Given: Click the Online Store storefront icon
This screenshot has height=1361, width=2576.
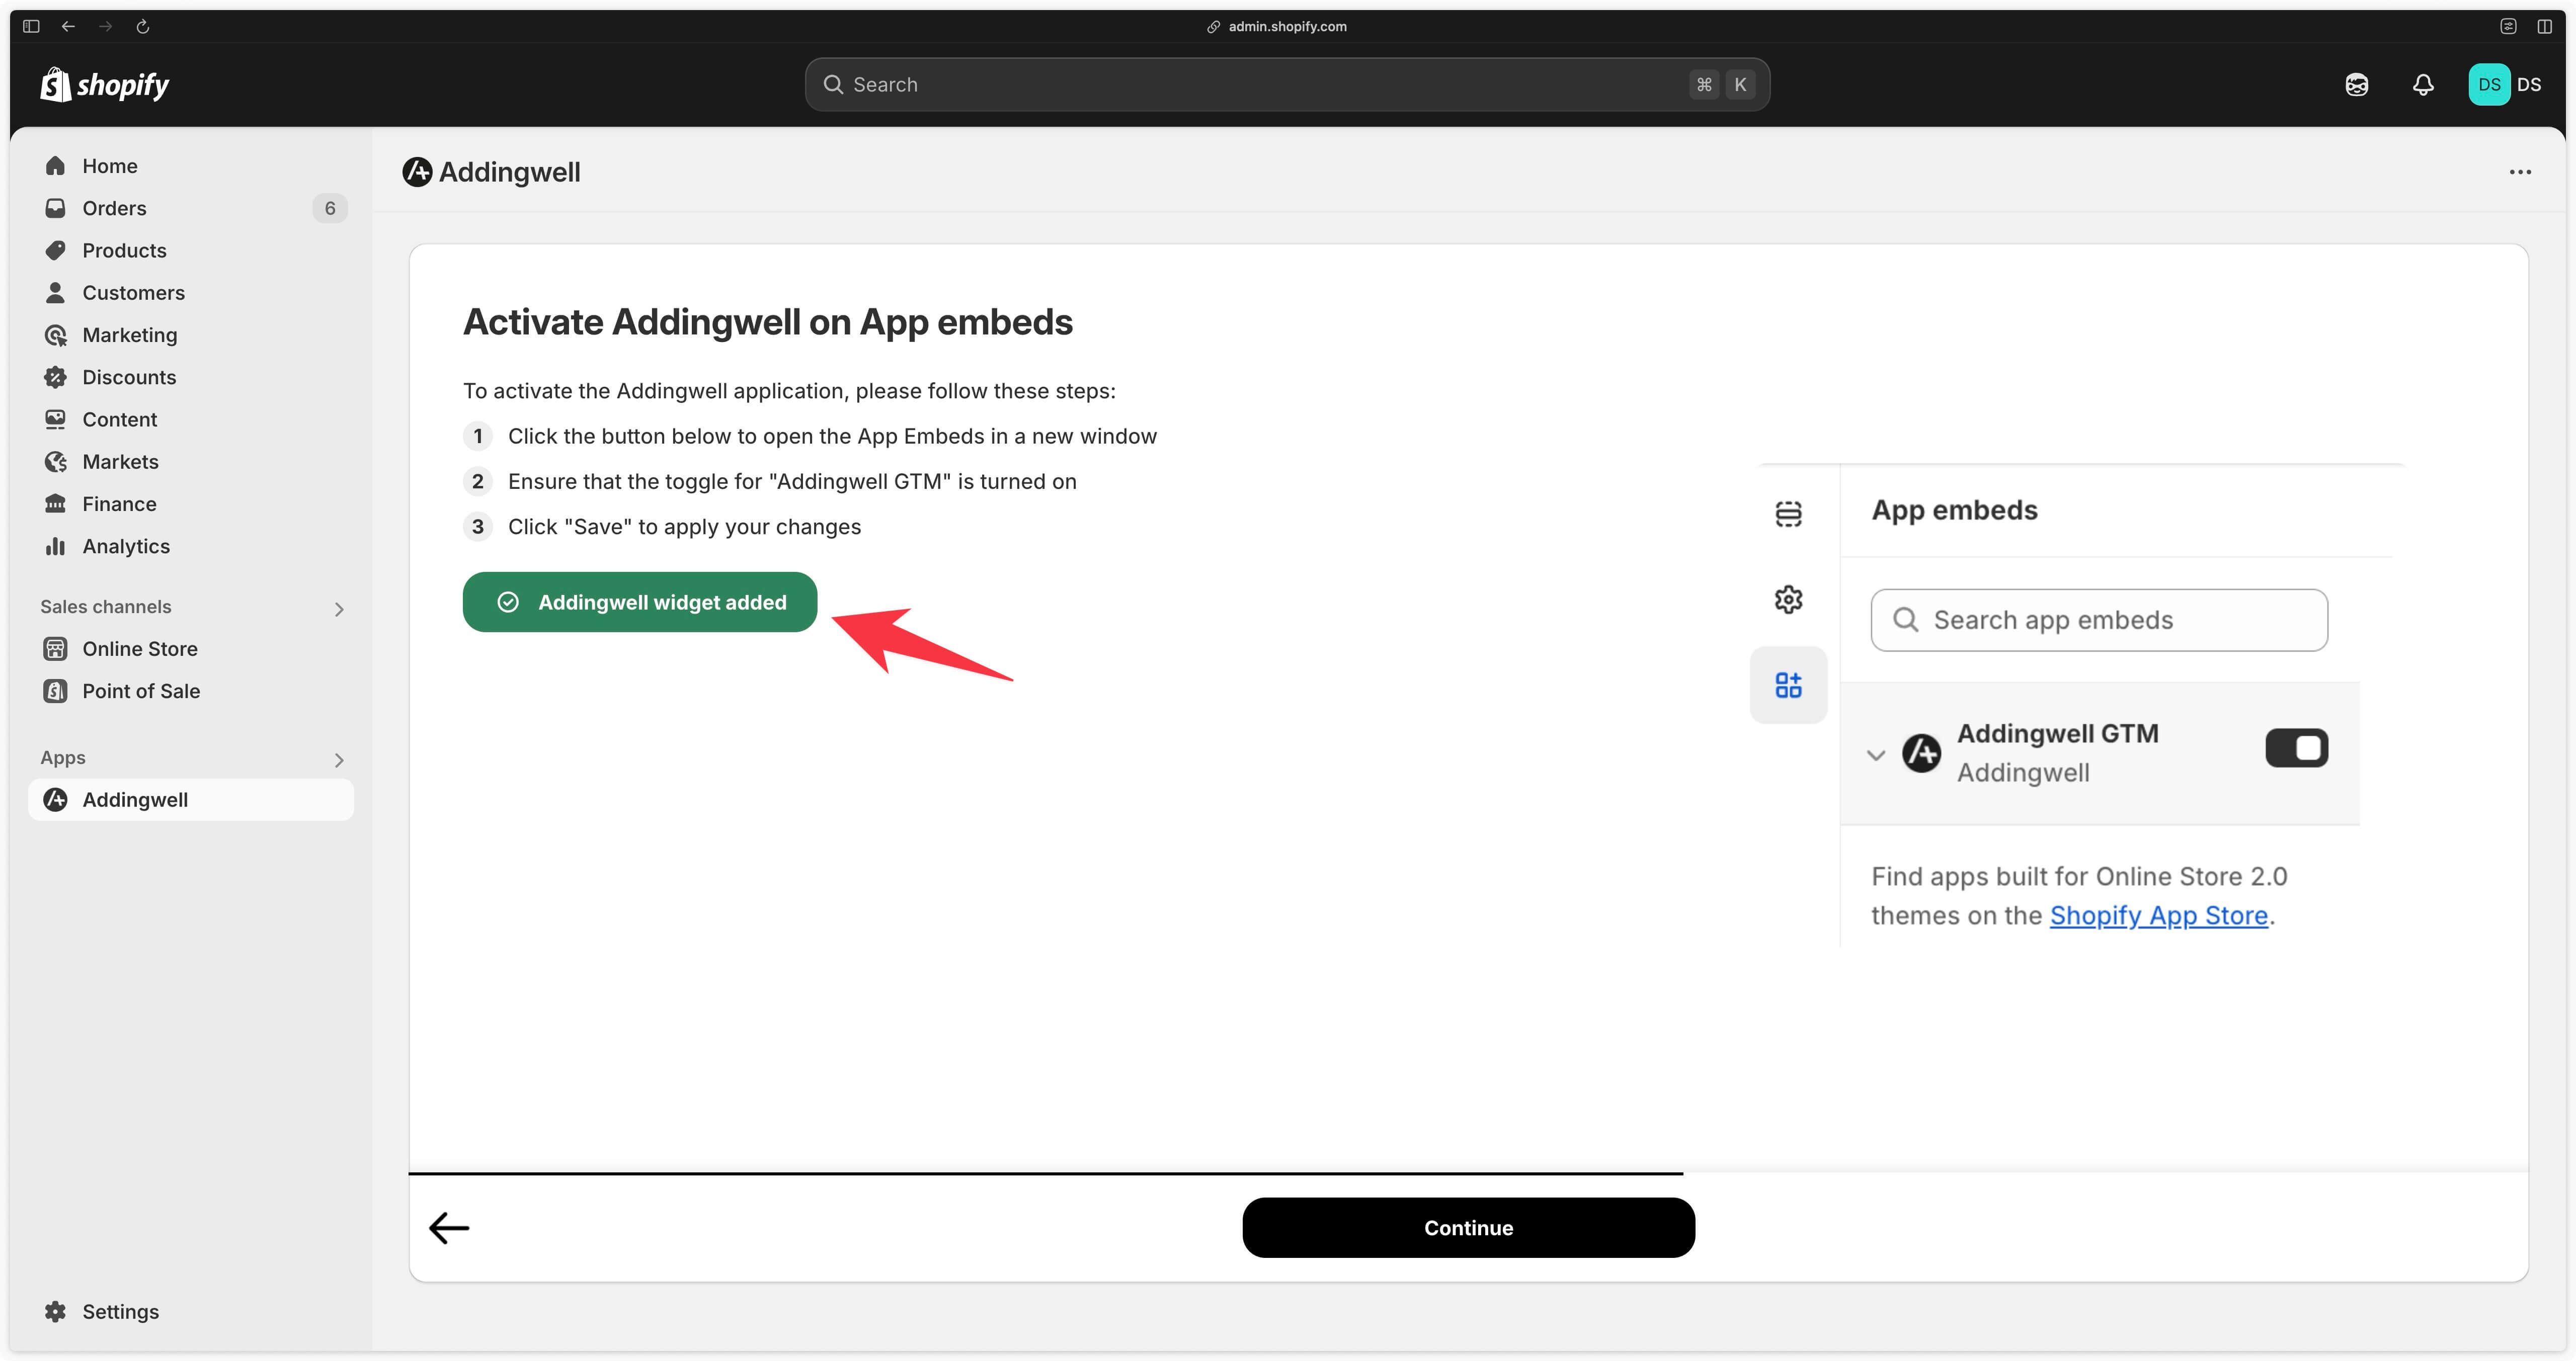Looking at the screenshot, I should pos(55,649).
